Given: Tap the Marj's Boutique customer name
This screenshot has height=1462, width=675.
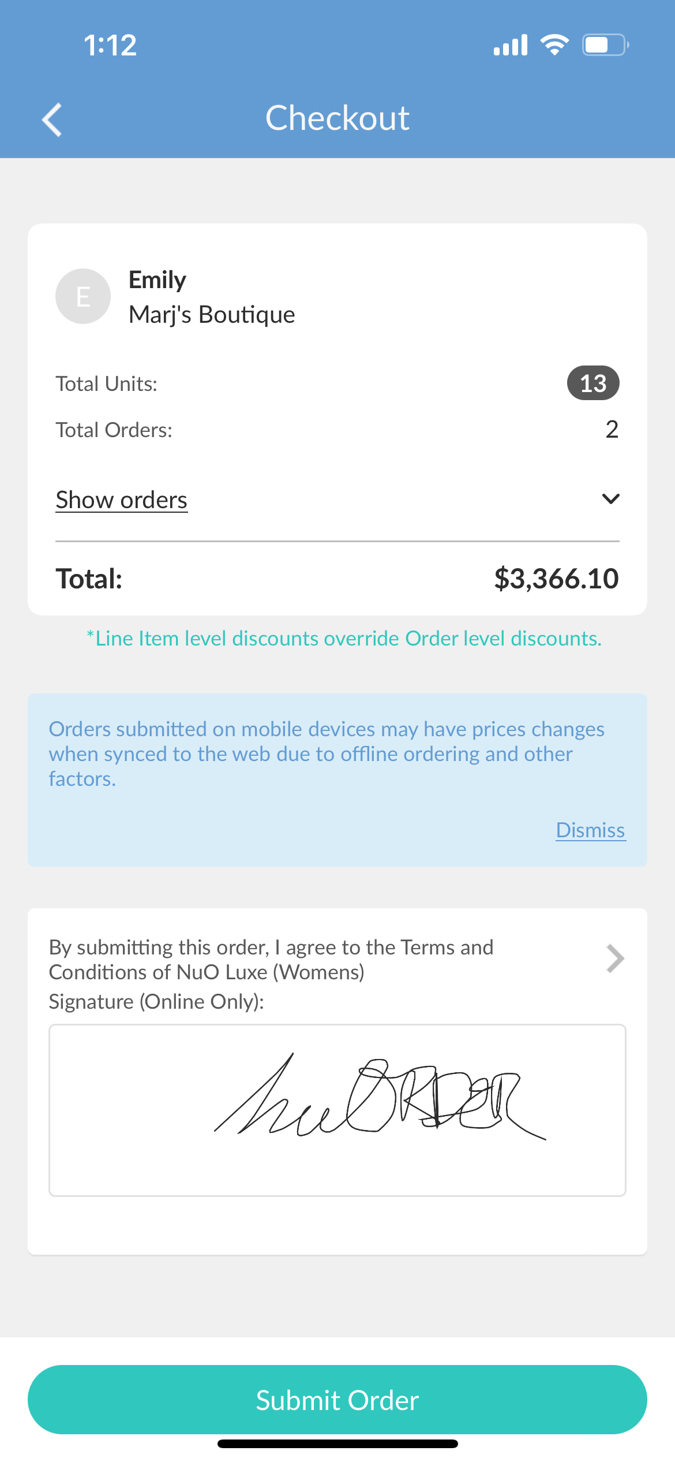Looking at the screenshot, I should pyautogui.click(x=212, y=315).
